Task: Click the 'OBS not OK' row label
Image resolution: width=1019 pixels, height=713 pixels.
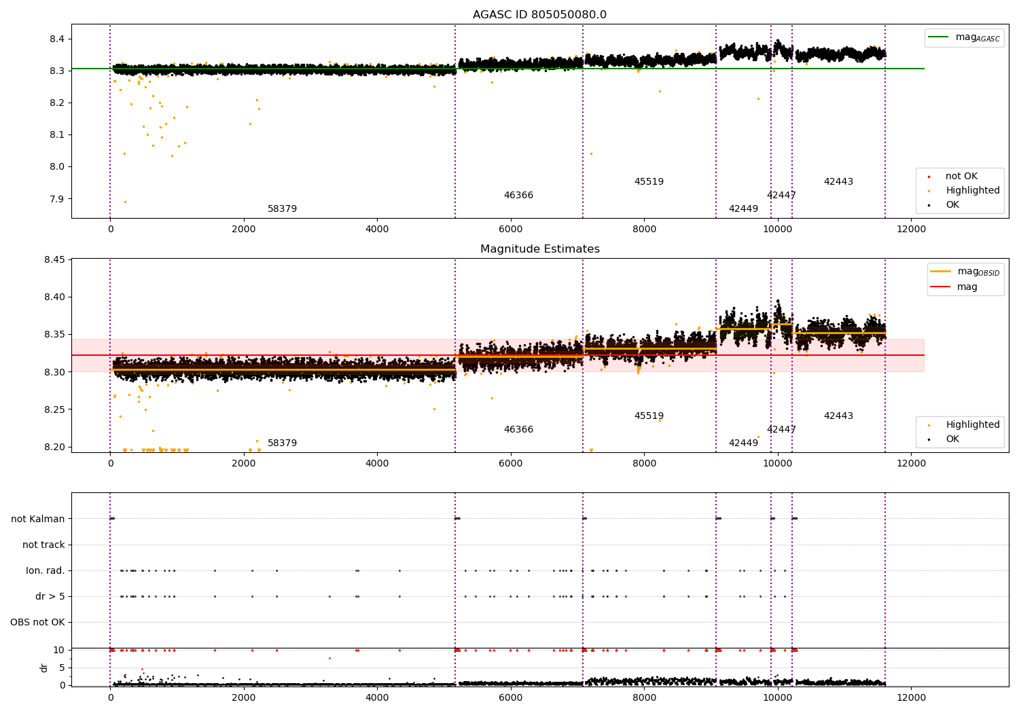Action: [37, 622]
